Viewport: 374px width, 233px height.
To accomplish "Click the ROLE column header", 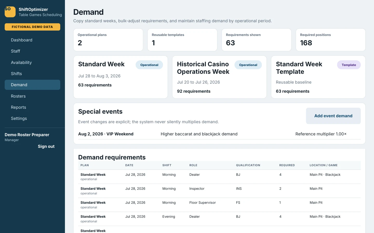I will [x=193, y=165].
